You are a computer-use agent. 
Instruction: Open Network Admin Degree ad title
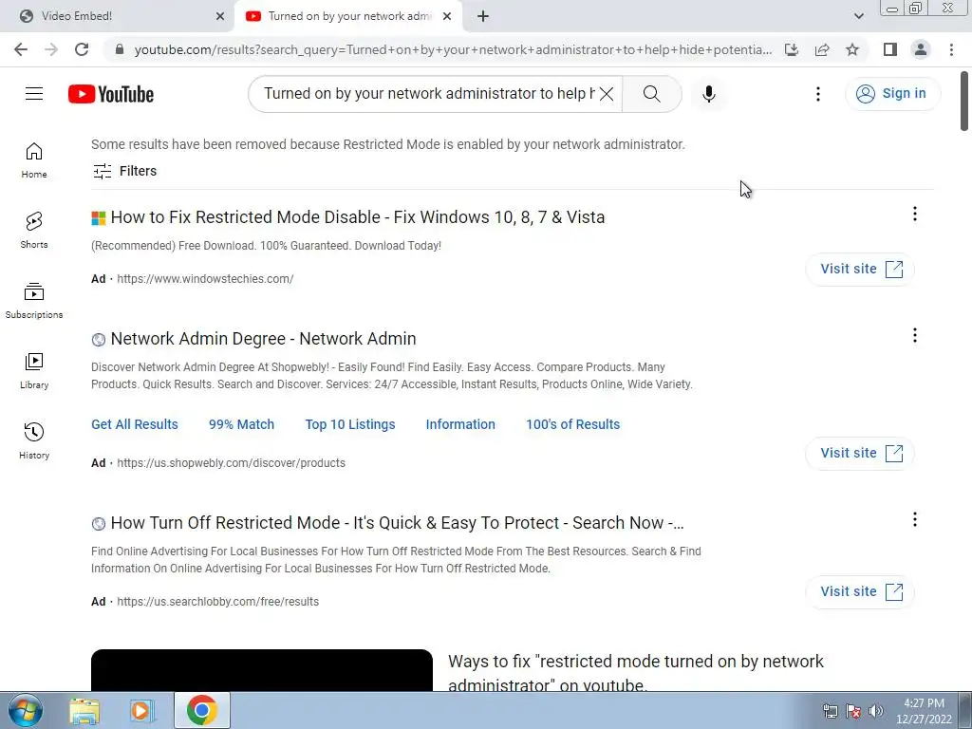tap(264, 339)
